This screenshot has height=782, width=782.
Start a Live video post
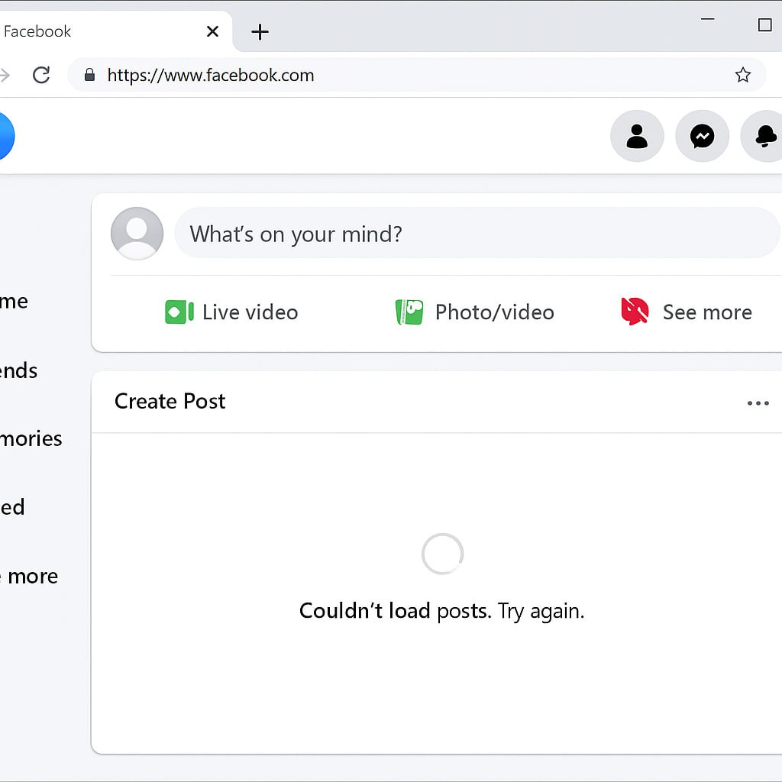click(231, 312)
